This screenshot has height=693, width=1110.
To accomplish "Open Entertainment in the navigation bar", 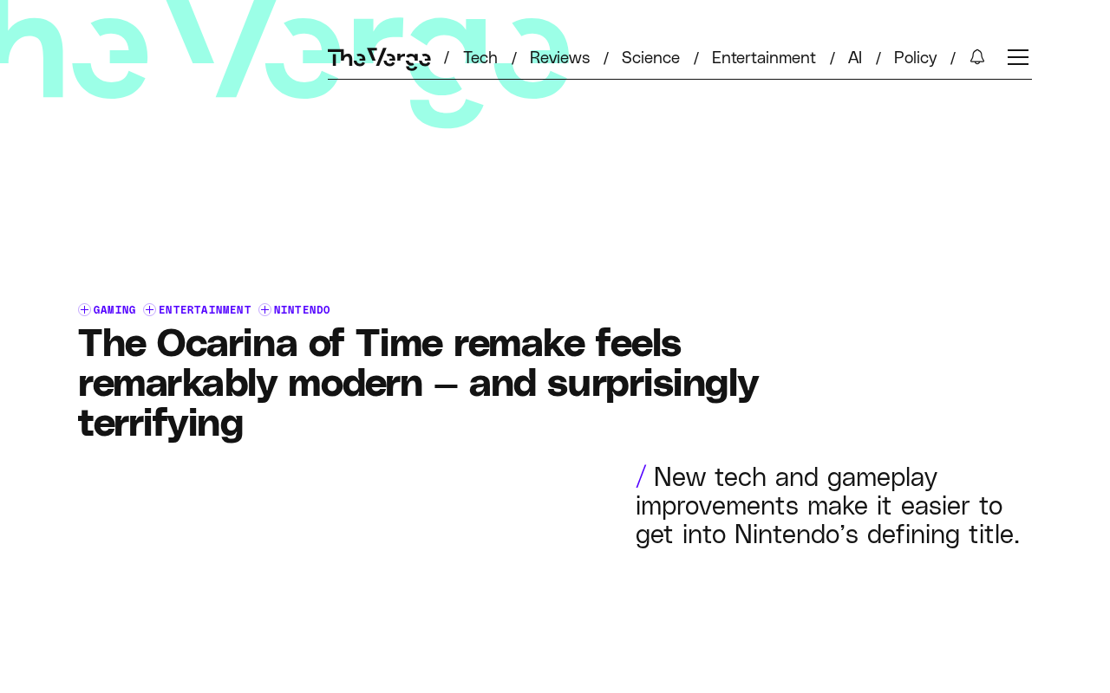I will (764, 57).
